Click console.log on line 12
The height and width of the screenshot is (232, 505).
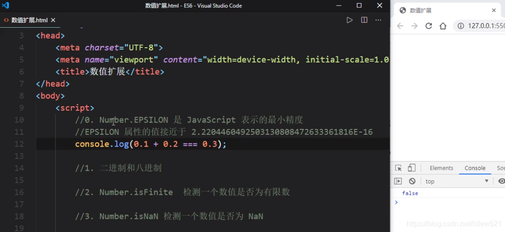pyautogui.click(x=102, y=144)
